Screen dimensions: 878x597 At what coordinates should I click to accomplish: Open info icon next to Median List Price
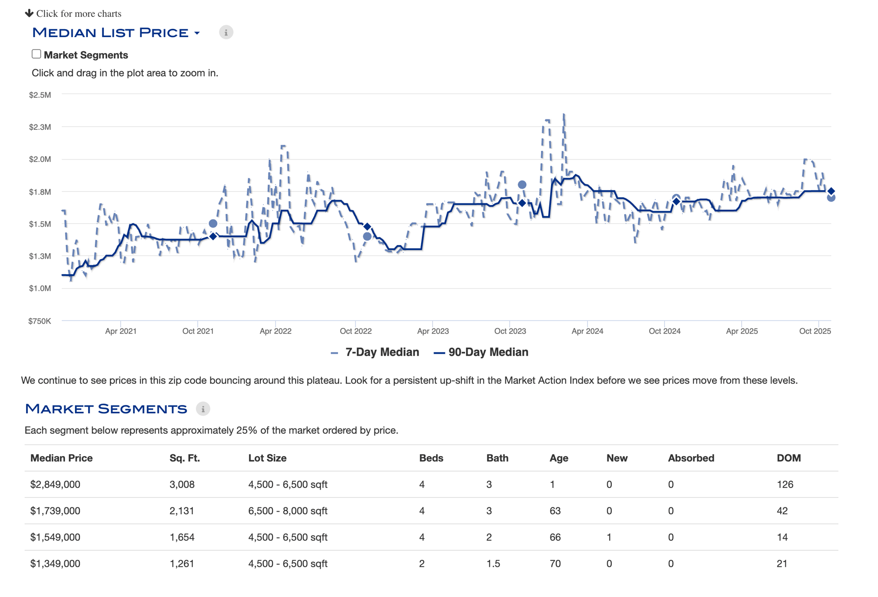(226, 32)
